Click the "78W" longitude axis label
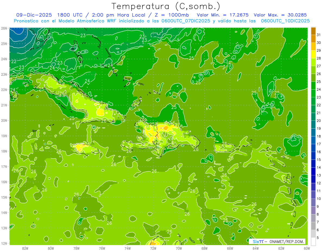The width and height of the screenshot is (326, 252). (x=76, y=248)
